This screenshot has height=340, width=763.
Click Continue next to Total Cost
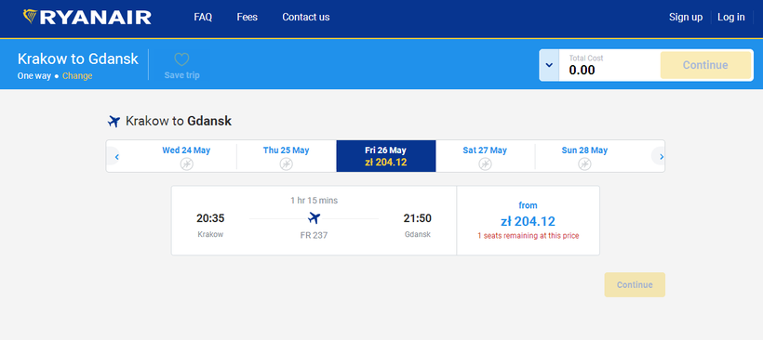pos(705,65)
